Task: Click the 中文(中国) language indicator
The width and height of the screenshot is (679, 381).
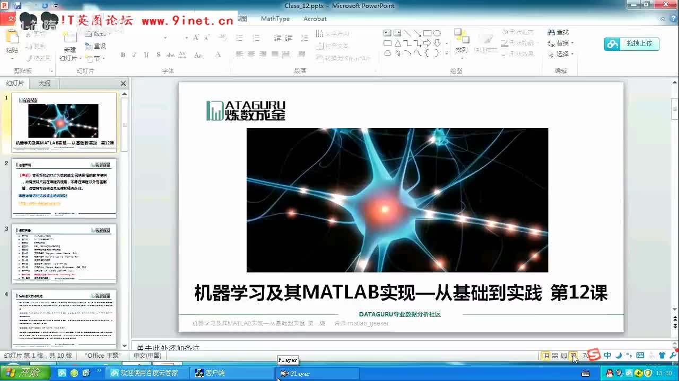Action: 147,356
